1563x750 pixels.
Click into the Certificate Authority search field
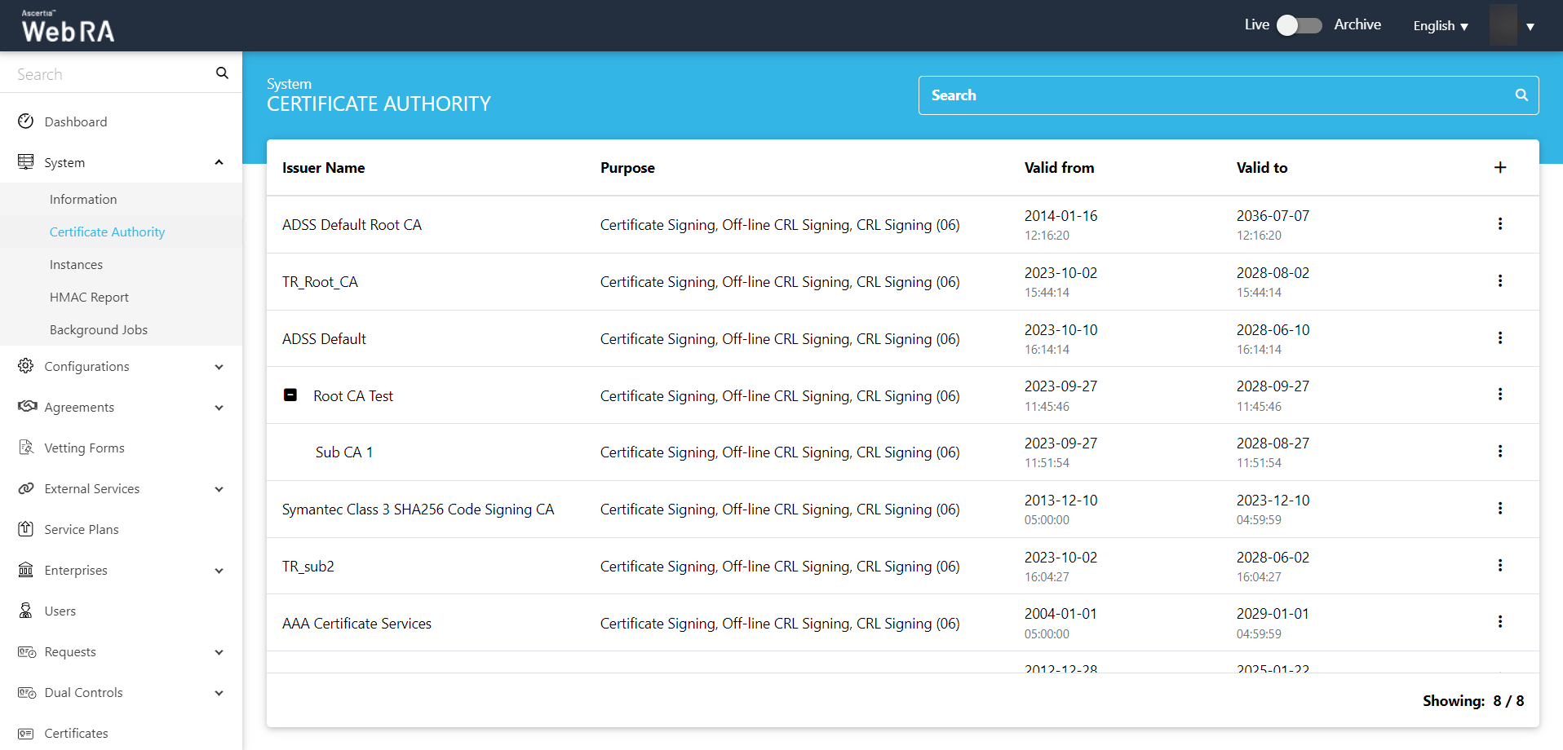click(1215, 95)
